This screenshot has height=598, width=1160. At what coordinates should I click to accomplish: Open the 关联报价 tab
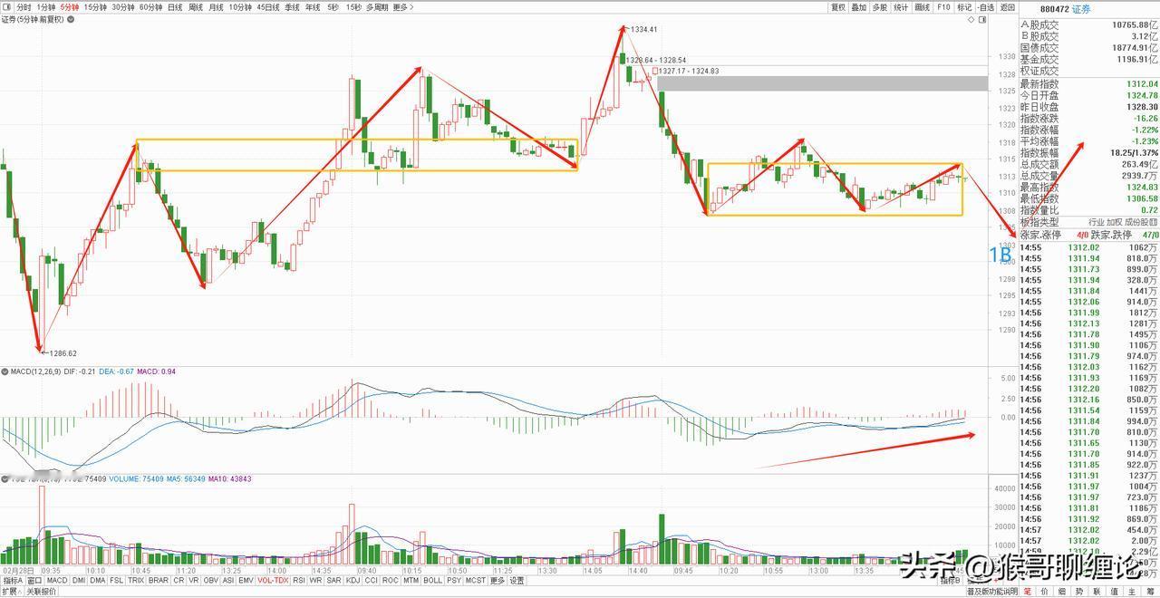pyautogui.click(x=41, y=592)
